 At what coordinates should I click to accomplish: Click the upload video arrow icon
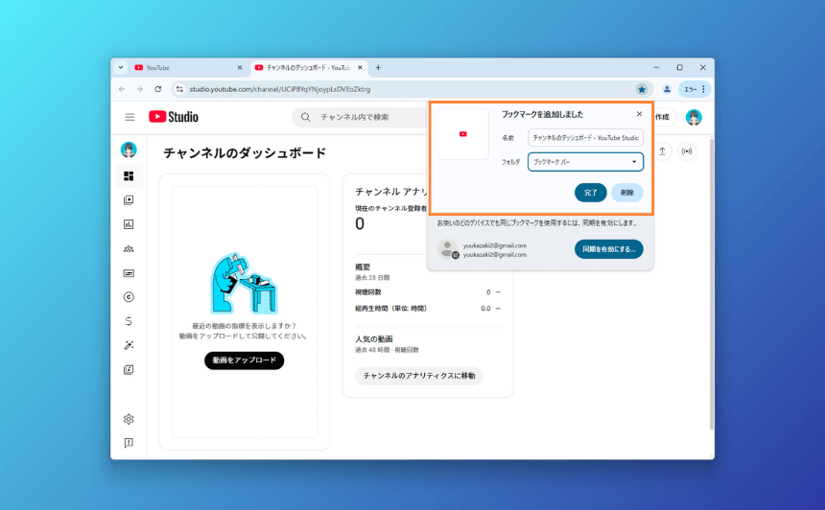pyautogui.click(x=663, y=151)
